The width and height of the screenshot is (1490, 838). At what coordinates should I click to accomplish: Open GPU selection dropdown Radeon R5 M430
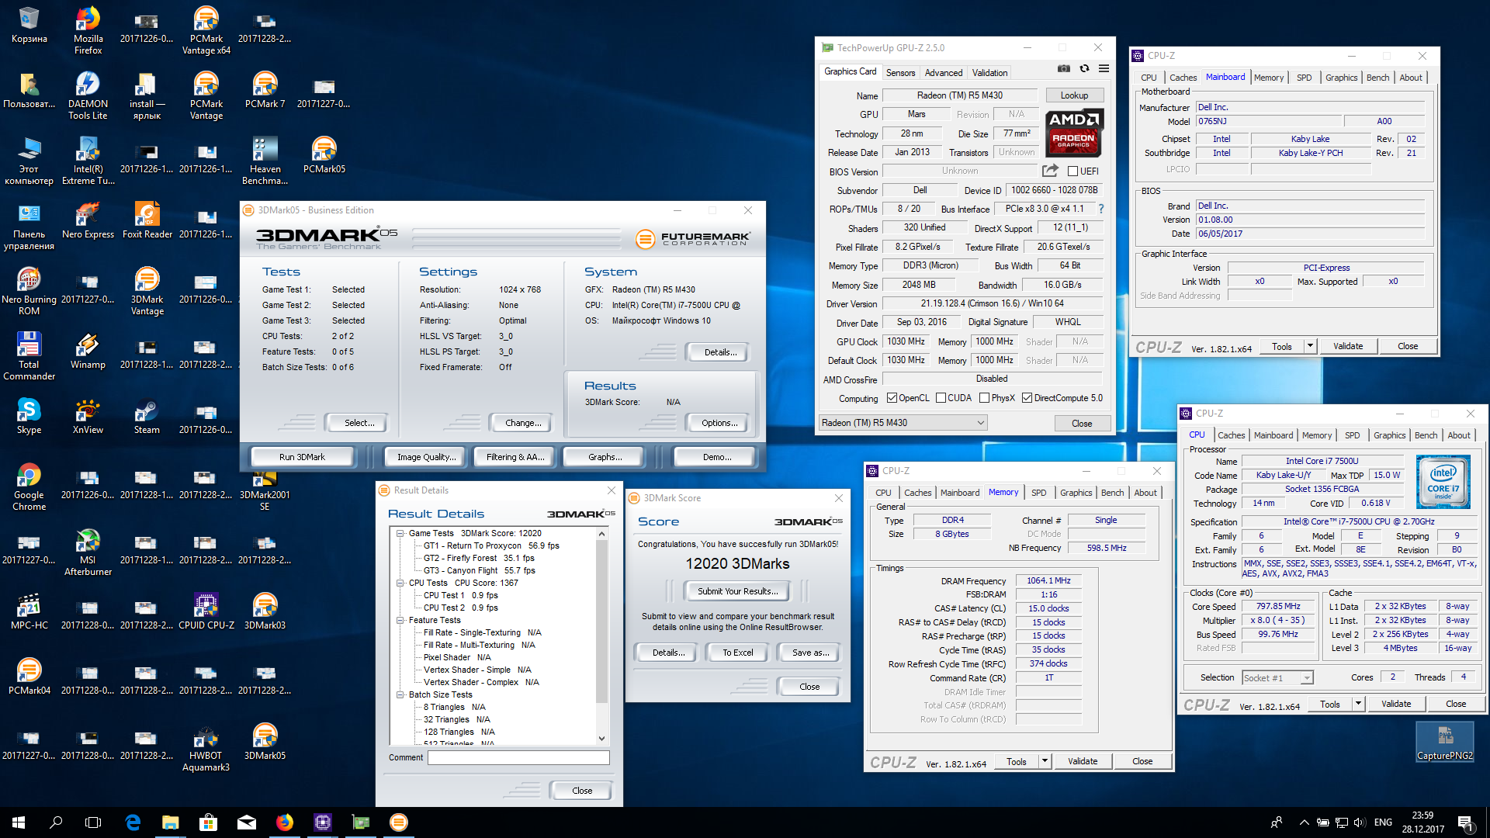[903, 423]
